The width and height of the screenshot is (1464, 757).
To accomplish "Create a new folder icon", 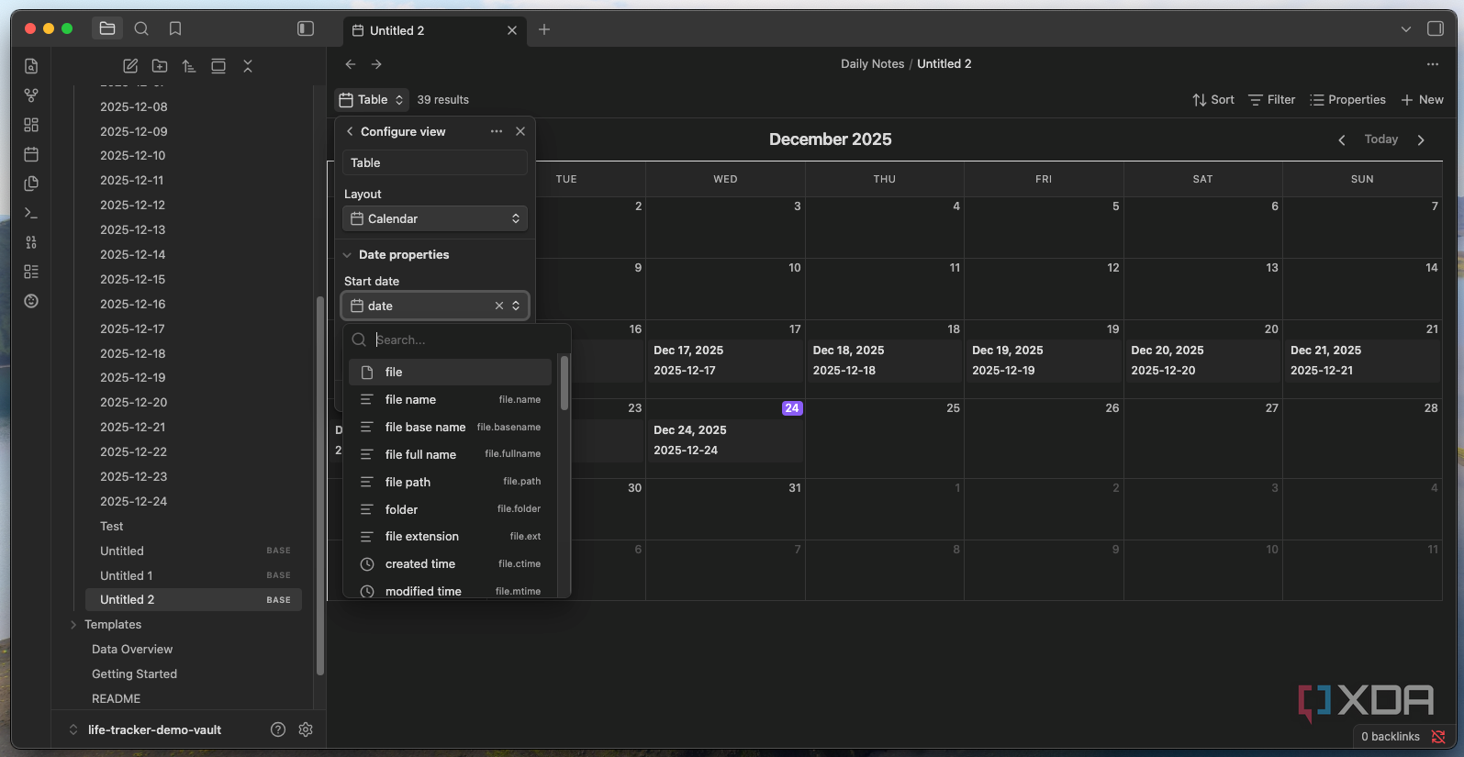I will pos(160,66).
